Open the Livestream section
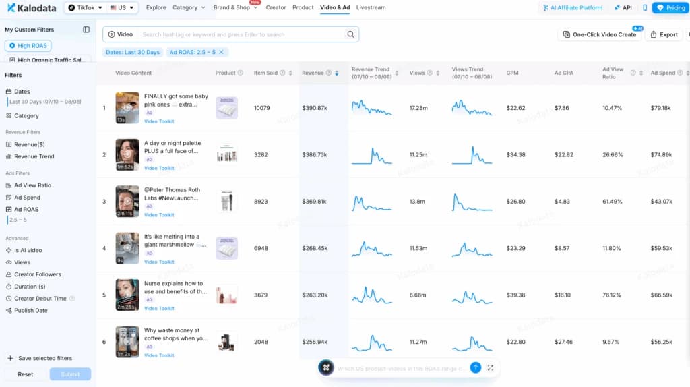The image size is (690, 387). click(371, 7)
